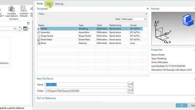Sort templates by Owner column header
This screenshot has width=195, height=110.
(x=136, y=25)
